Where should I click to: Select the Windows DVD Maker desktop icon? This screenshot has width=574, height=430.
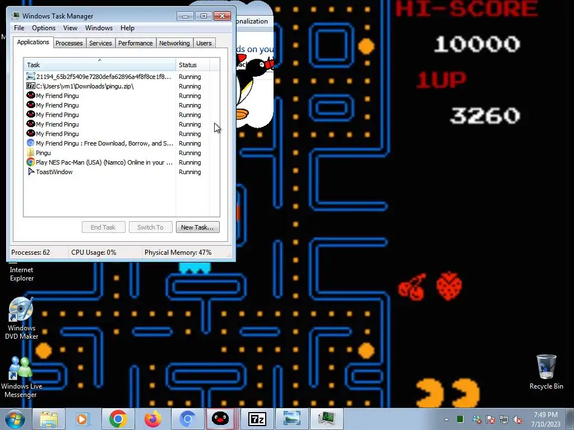click(21, 319)
